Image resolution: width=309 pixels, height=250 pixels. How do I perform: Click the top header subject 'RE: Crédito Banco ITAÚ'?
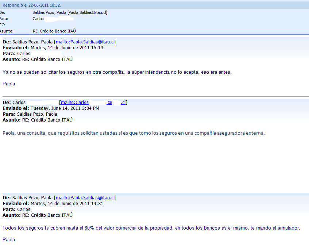click(54, 31)
